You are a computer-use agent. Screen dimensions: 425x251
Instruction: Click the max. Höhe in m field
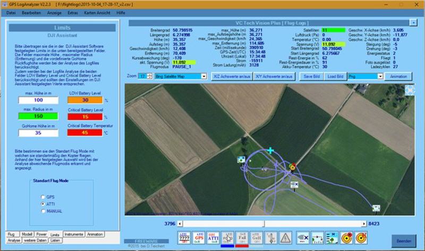[38, 100]
